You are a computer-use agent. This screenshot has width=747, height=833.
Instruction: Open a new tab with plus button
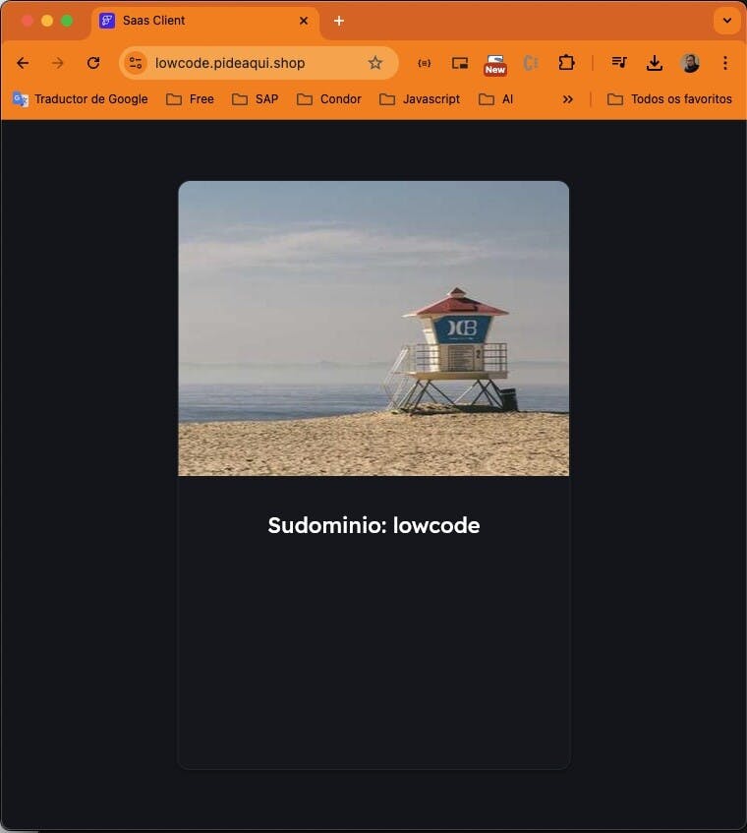(x=339, y=21)
